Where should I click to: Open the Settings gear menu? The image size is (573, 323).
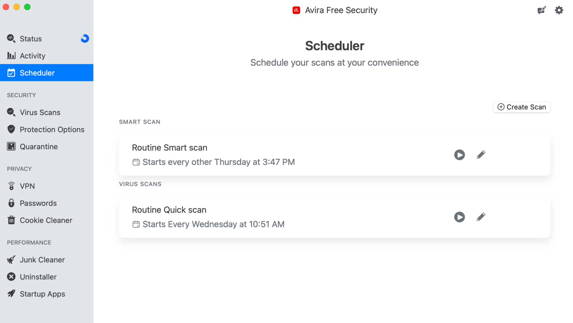coord(560,10)
